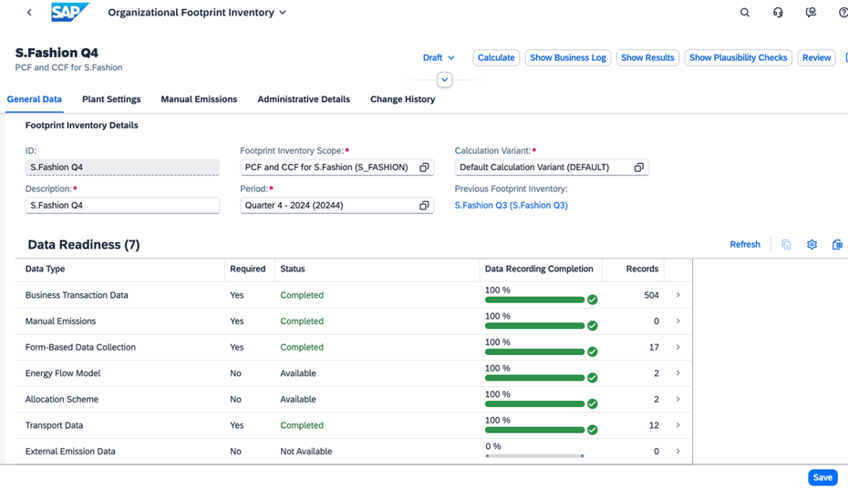Open the Manual Emissions tab
The height and width of the screenshot is (489, 848).
tap(199, 99)
